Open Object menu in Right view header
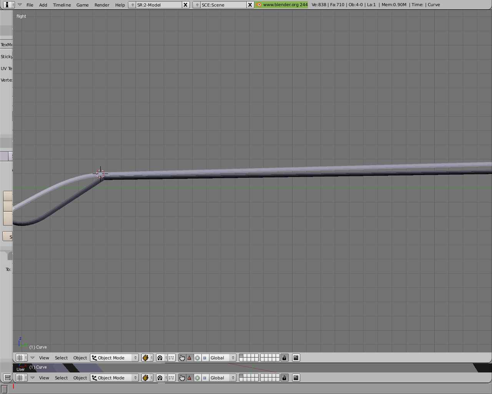The width and height of the screenshot is (492, 394). click(80, 358)
